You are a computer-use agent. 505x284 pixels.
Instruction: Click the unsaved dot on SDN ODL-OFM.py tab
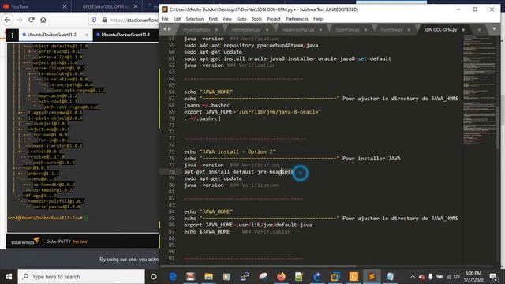463,30
